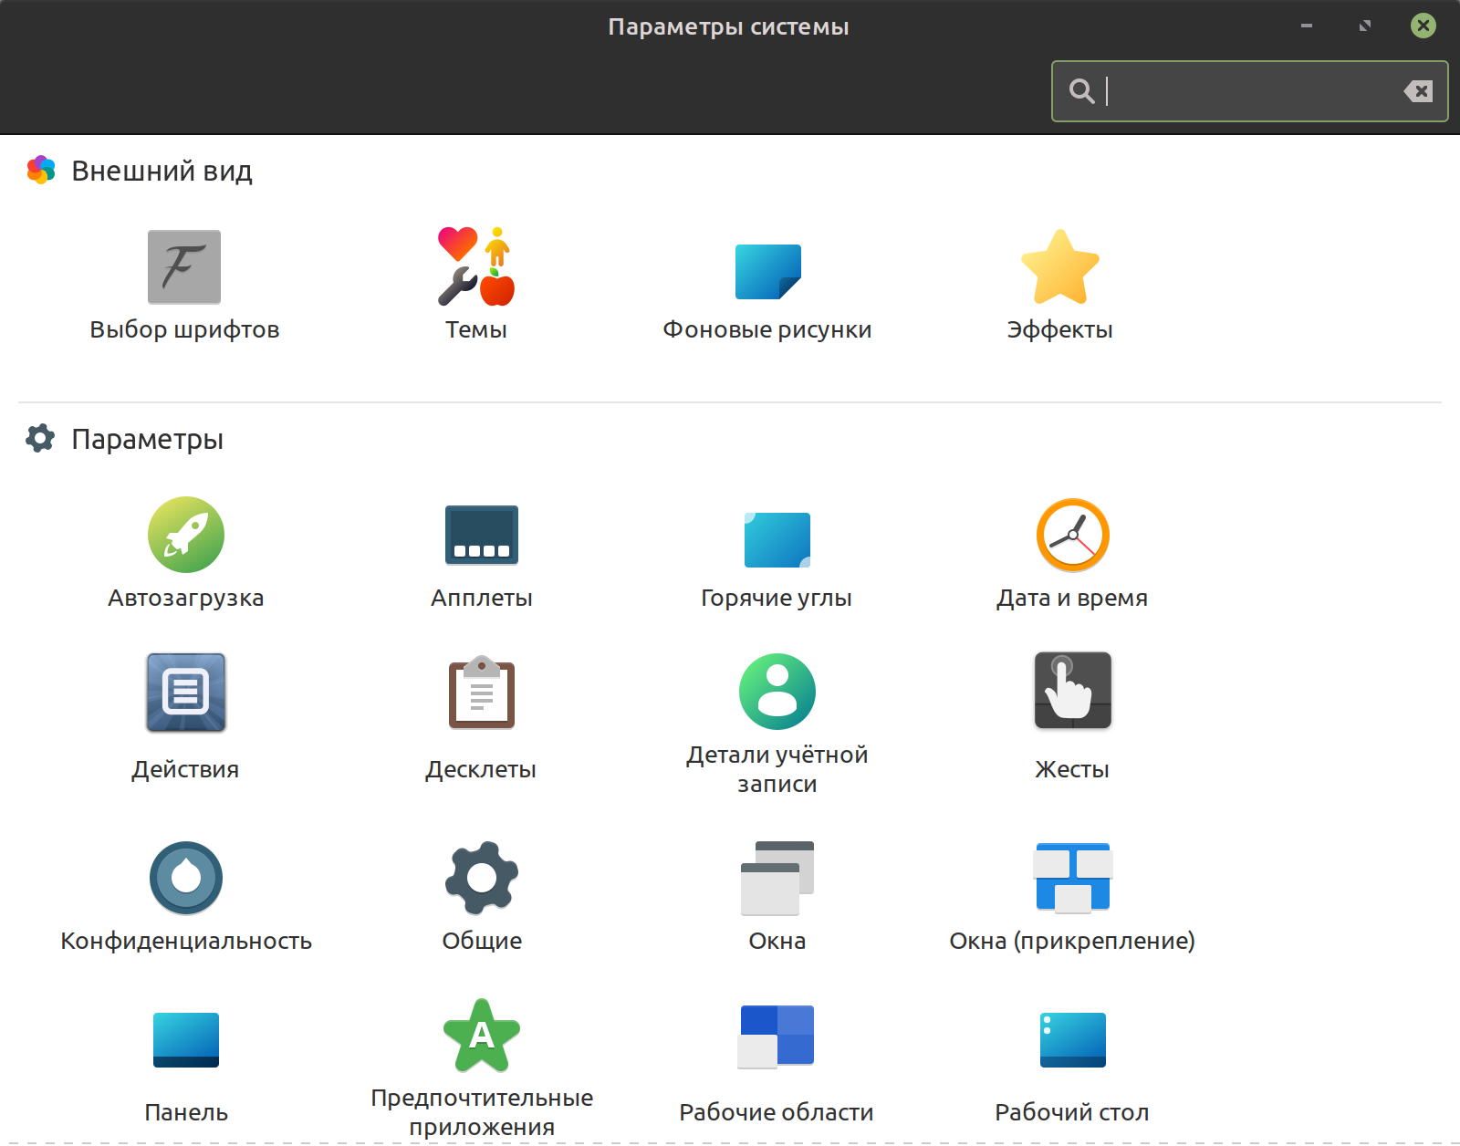The image size is (1460, 1146).
Task: Open the Общие gear icon
Action: pyautogui.click(x=482, y=878)
